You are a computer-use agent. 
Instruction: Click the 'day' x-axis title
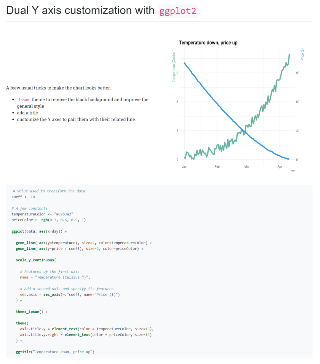pyautogui.click(x=293, y=171)
